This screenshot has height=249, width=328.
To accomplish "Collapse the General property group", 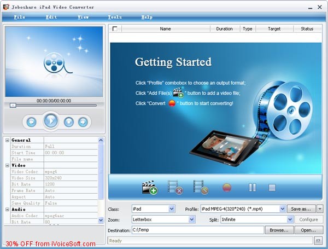I will click(7, 140).
